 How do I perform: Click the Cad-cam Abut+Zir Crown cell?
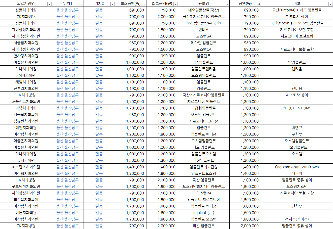coord(297,167)
